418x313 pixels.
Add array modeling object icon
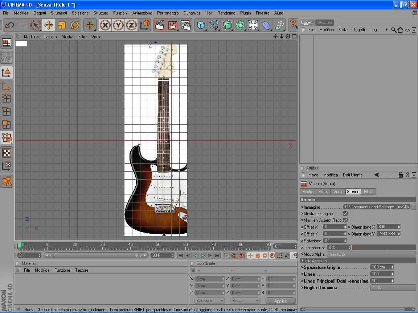tap(240, 25)
